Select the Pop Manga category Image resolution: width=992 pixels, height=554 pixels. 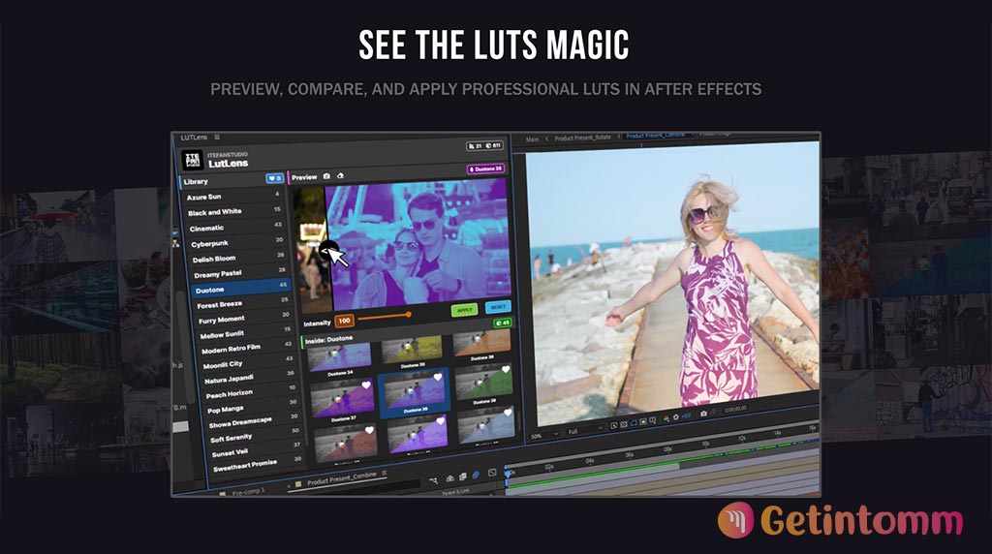[x=253, y=408]
